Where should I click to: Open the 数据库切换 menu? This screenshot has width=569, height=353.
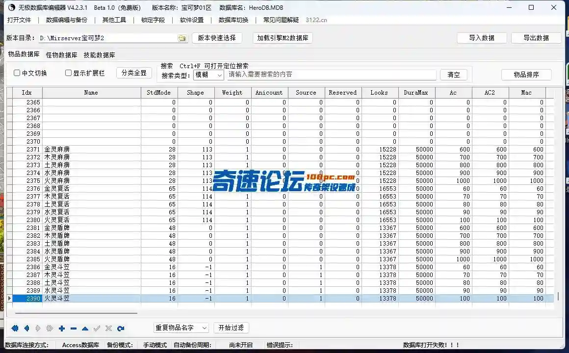pos(233,20)
